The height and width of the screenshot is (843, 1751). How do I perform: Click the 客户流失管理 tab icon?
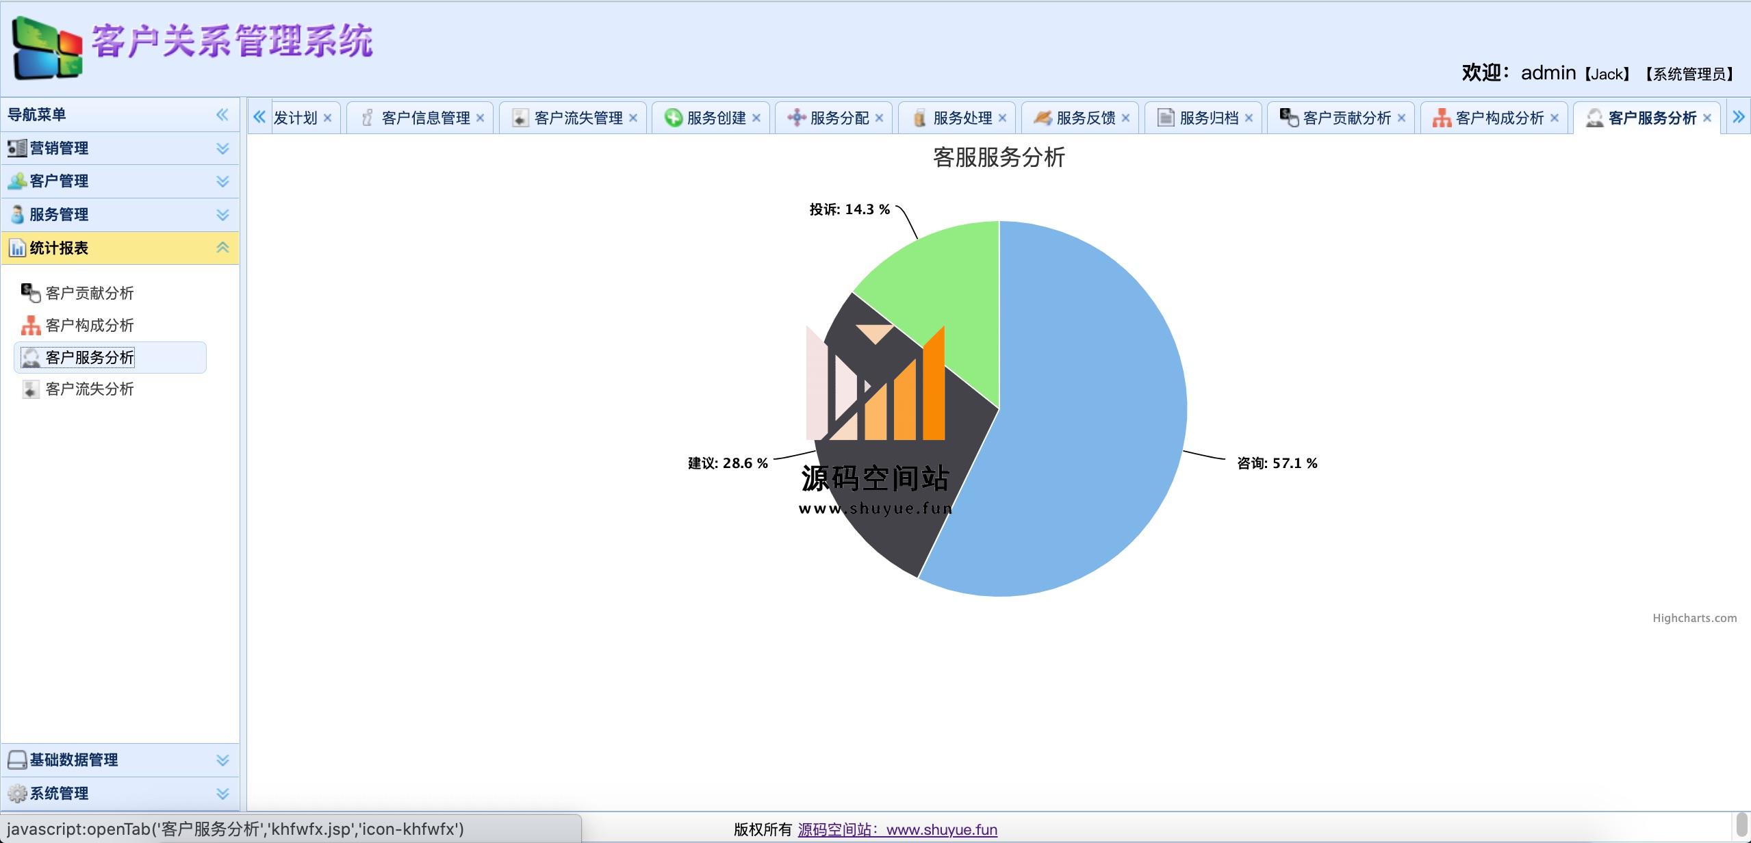pyautogui.click(x=520, y=118)
